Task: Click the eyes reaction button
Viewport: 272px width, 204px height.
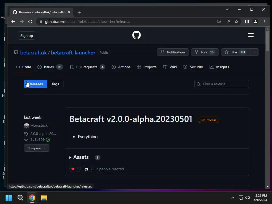Action: pos(88,169)
